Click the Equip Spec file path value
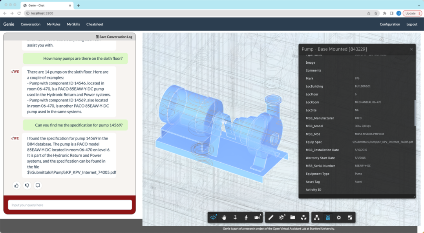 (x=383, y=142)
